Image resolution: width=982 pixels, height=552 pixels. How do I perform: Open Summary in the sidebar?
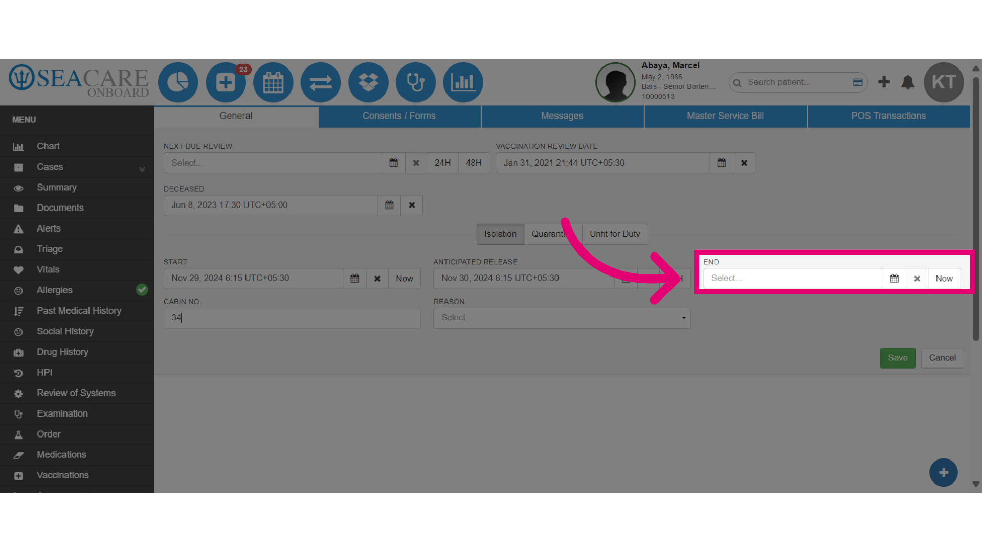click(77, 188)
